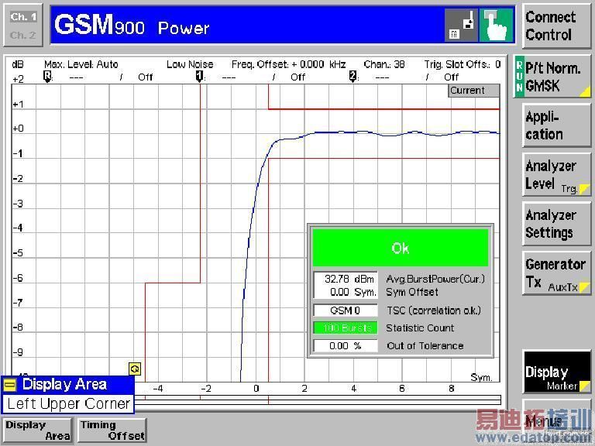595x446 pixels.
Task: Click the mobile connection status icon in header
Action: pos(462,26)
